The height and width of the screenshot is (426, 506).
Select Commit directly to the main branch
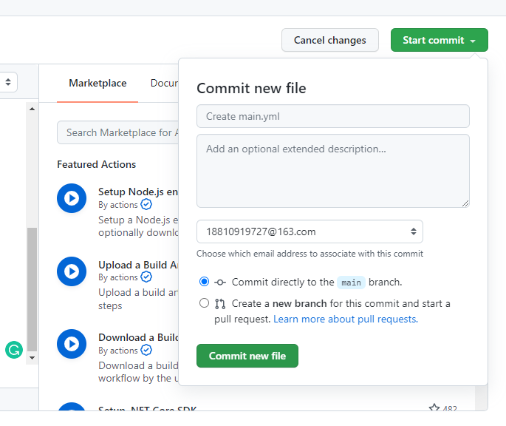point(204,282)
